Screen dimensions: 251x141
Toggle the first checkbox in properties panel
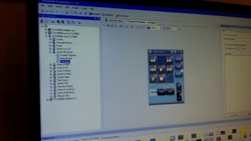coord(226,45)
